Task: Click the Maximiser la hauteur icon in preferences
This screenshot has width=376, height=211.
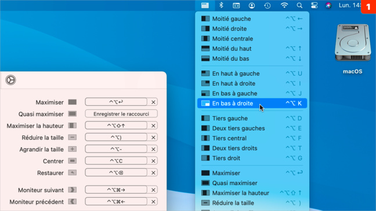Action: [x=72, y=125]
